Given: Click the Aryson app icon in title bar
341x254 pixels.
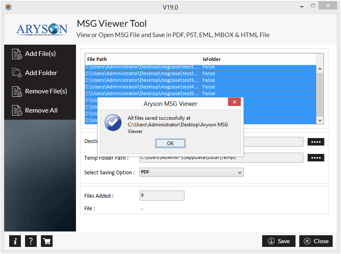Looking at the screenshot, I should click(x=8, y=7).
